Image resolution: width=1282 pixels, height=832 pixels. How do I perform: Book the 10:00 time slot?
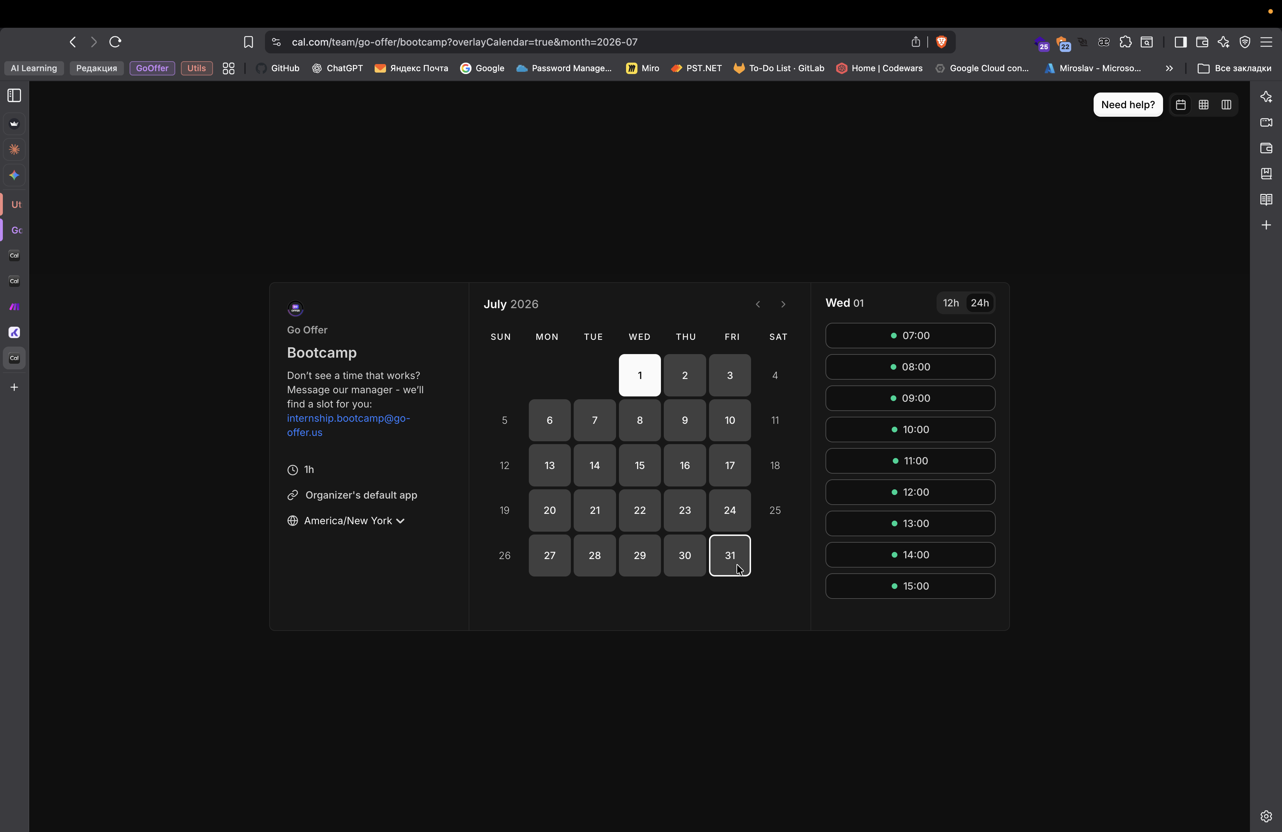point(910,430)
